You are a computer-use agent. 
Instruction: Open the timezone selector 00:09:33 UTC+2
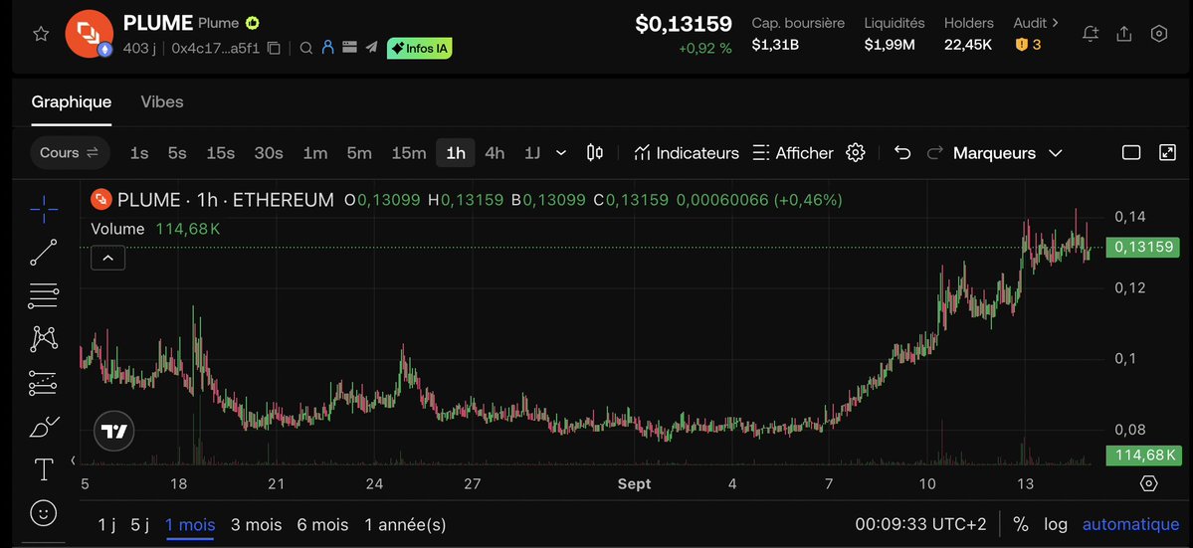click(920, 524)
